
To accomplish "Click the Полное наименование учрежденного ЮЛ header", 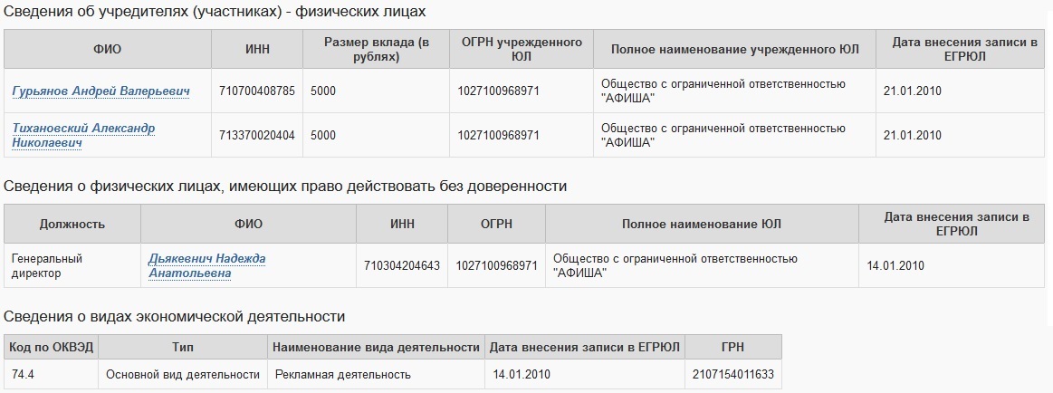I will click(x=734, y=49).
